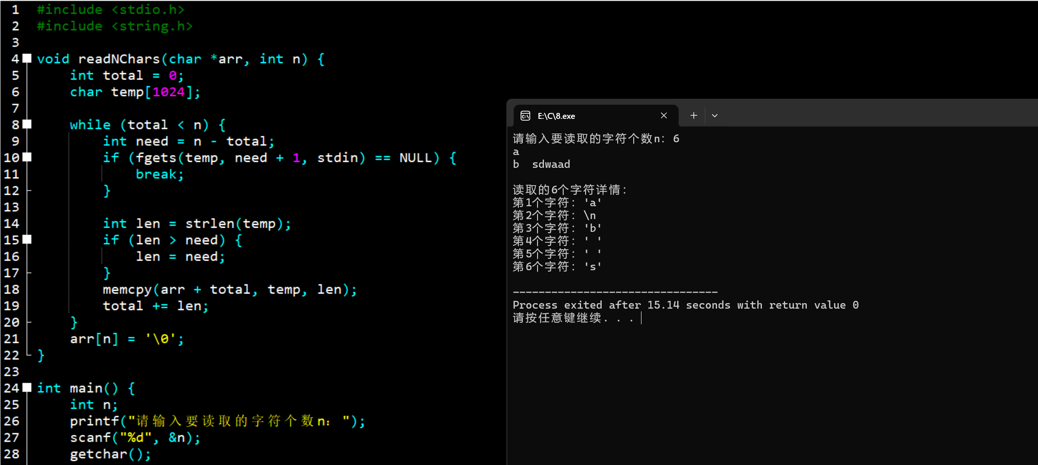Click the '请按任意键继续' prompt in terminal
The height and width of the screenshot is (465, 1038).
click(573, 318)
